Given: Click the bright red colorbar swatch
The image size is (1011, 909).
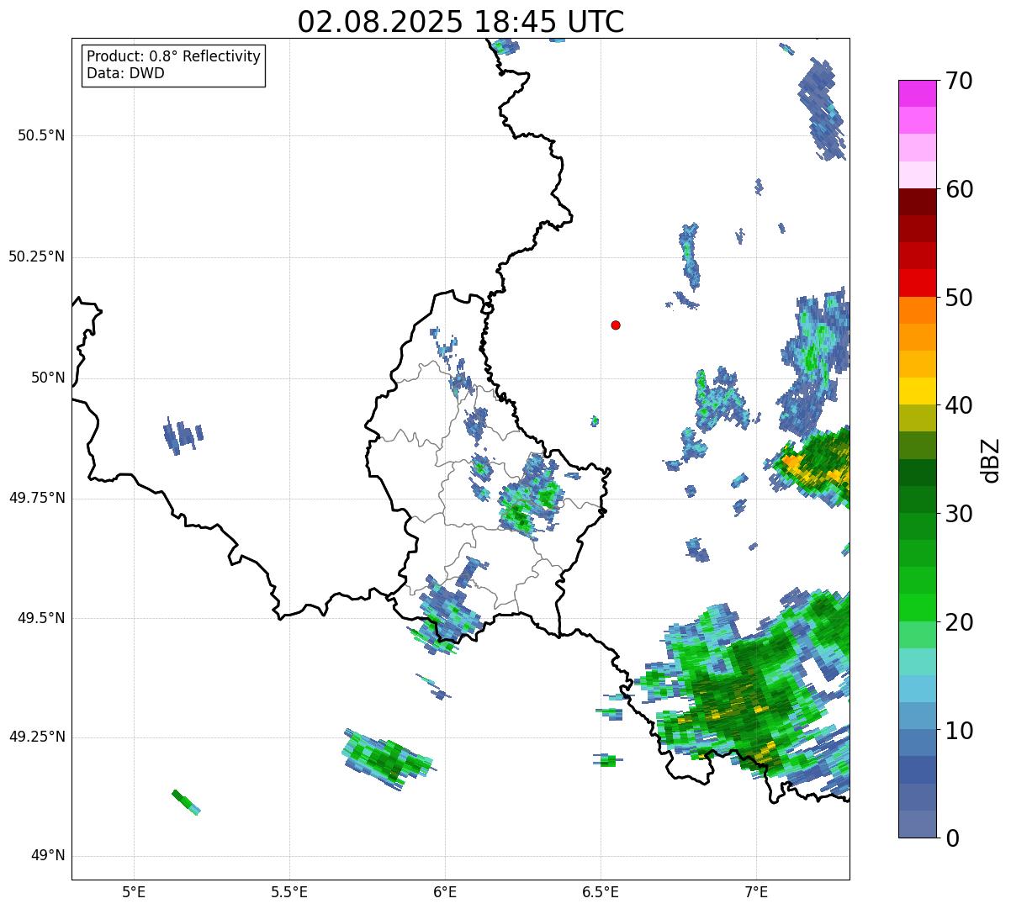Looking at the screenshot, I should [918, 283].
